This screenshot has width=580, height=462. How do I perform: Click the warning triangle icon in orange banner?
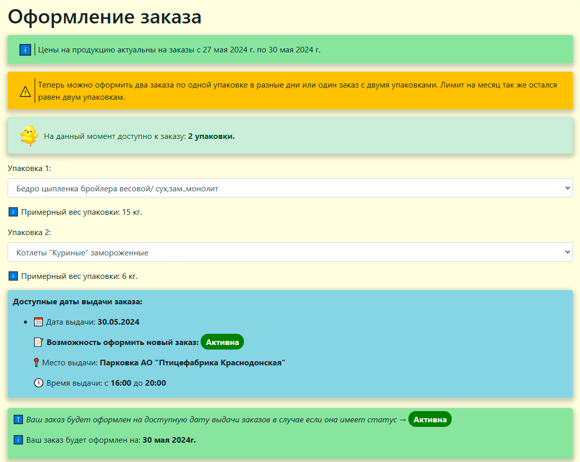point(25,92)
